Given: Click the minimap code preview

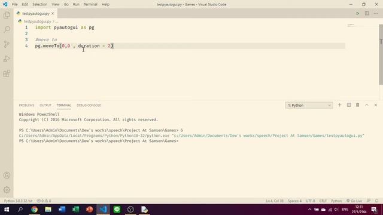Looking at the screenshot, I should pos(351,25).
